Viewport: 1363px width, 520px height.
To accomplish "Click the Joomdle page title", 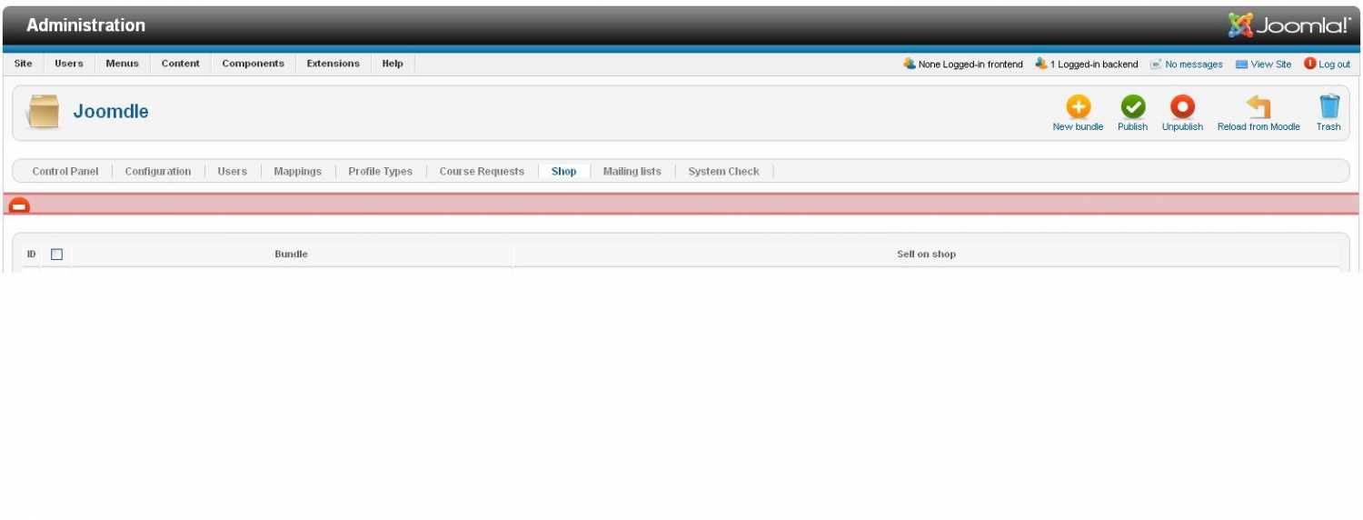I will click(111, 112).
